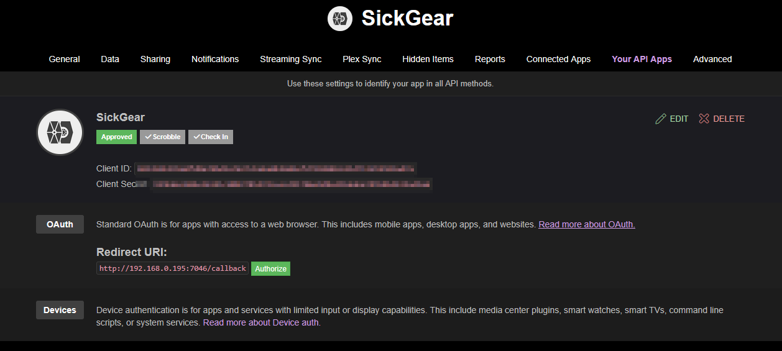782x351 pixels.
Task: Click the 'Use these settings' description text
Action: point(390,83)
